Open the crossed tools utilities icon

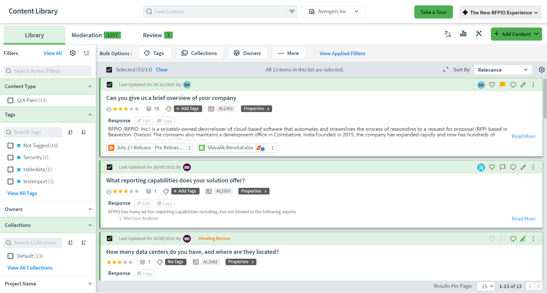pyautogui.click(x=479, y=33)
